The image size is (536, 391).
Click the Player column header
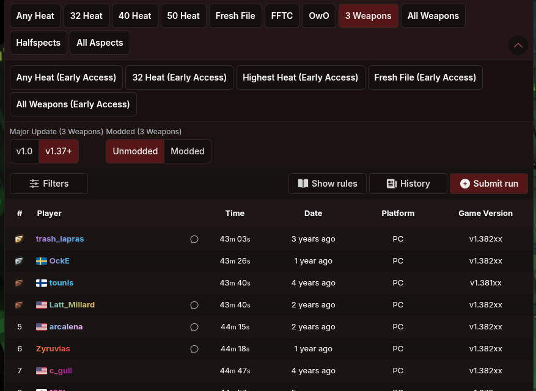pyautogui.click(x=50, y=213)
